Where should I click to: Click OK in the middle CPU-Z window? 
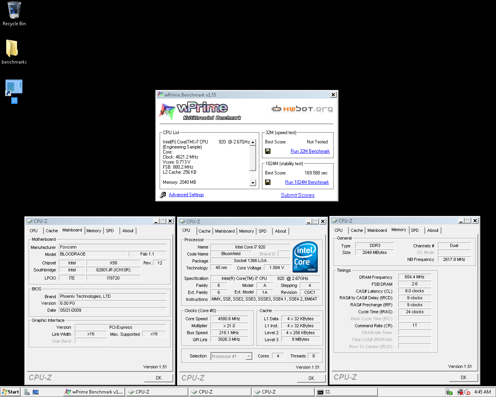point(311,378)
